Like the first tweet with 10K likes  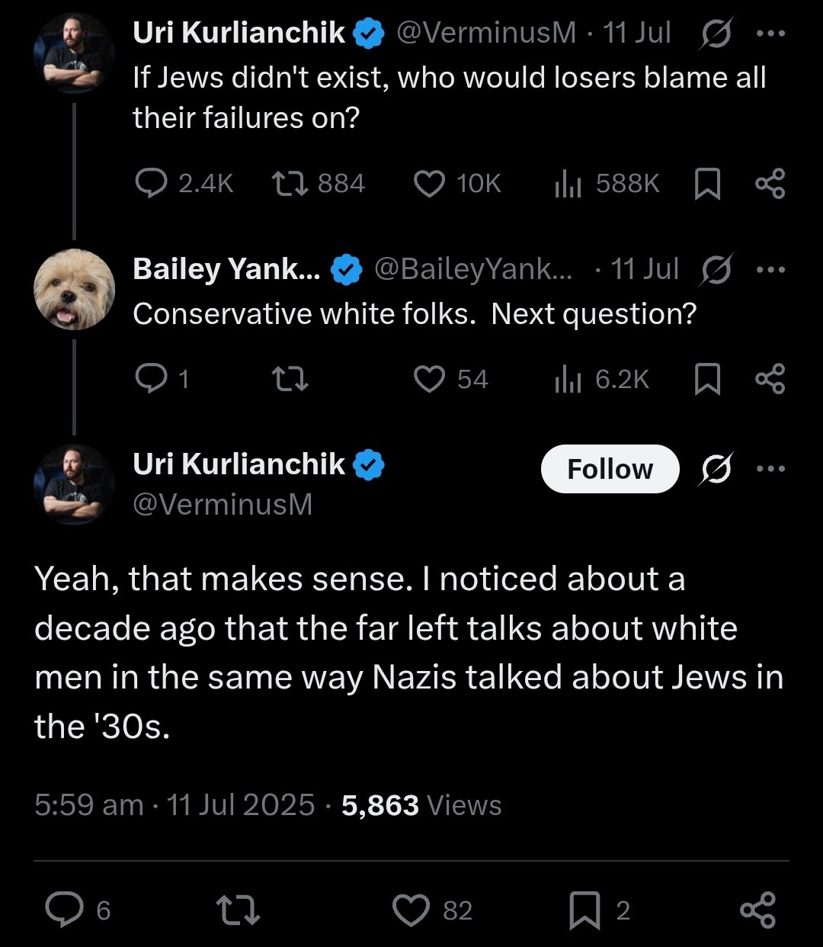pos(429,184)
